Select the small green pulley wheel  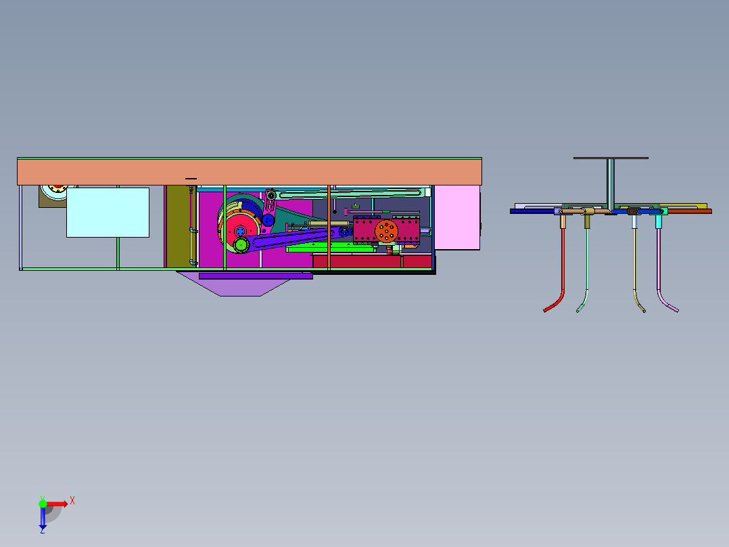pos(241,244)
